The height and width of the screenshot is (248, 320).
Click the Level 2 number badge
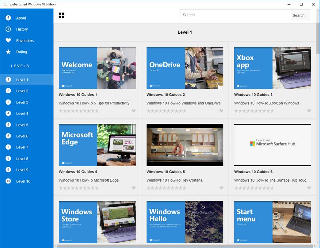click(x=8, y=91)
